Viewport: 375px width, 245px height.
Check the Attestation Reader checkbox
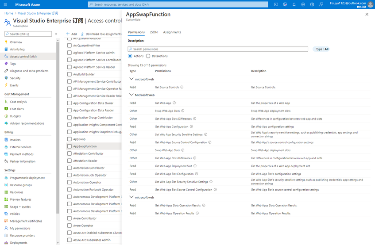70,161
